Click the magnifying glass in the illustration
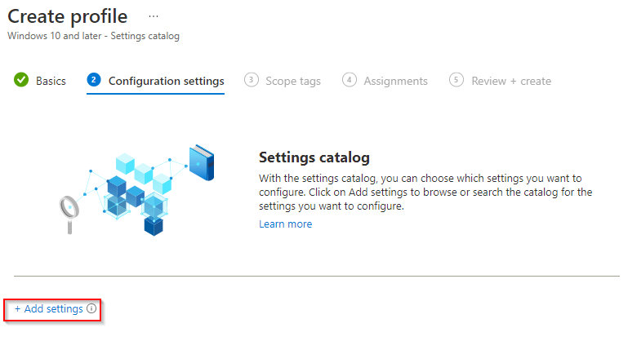This screenshot has height=341, width=628. click(69, 214)
